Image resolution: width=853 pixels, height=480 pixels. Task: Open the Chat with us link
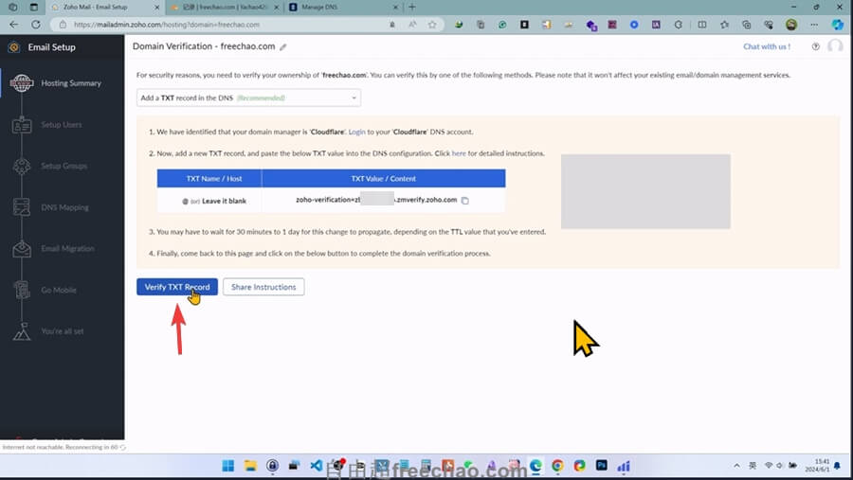[766, 46]
